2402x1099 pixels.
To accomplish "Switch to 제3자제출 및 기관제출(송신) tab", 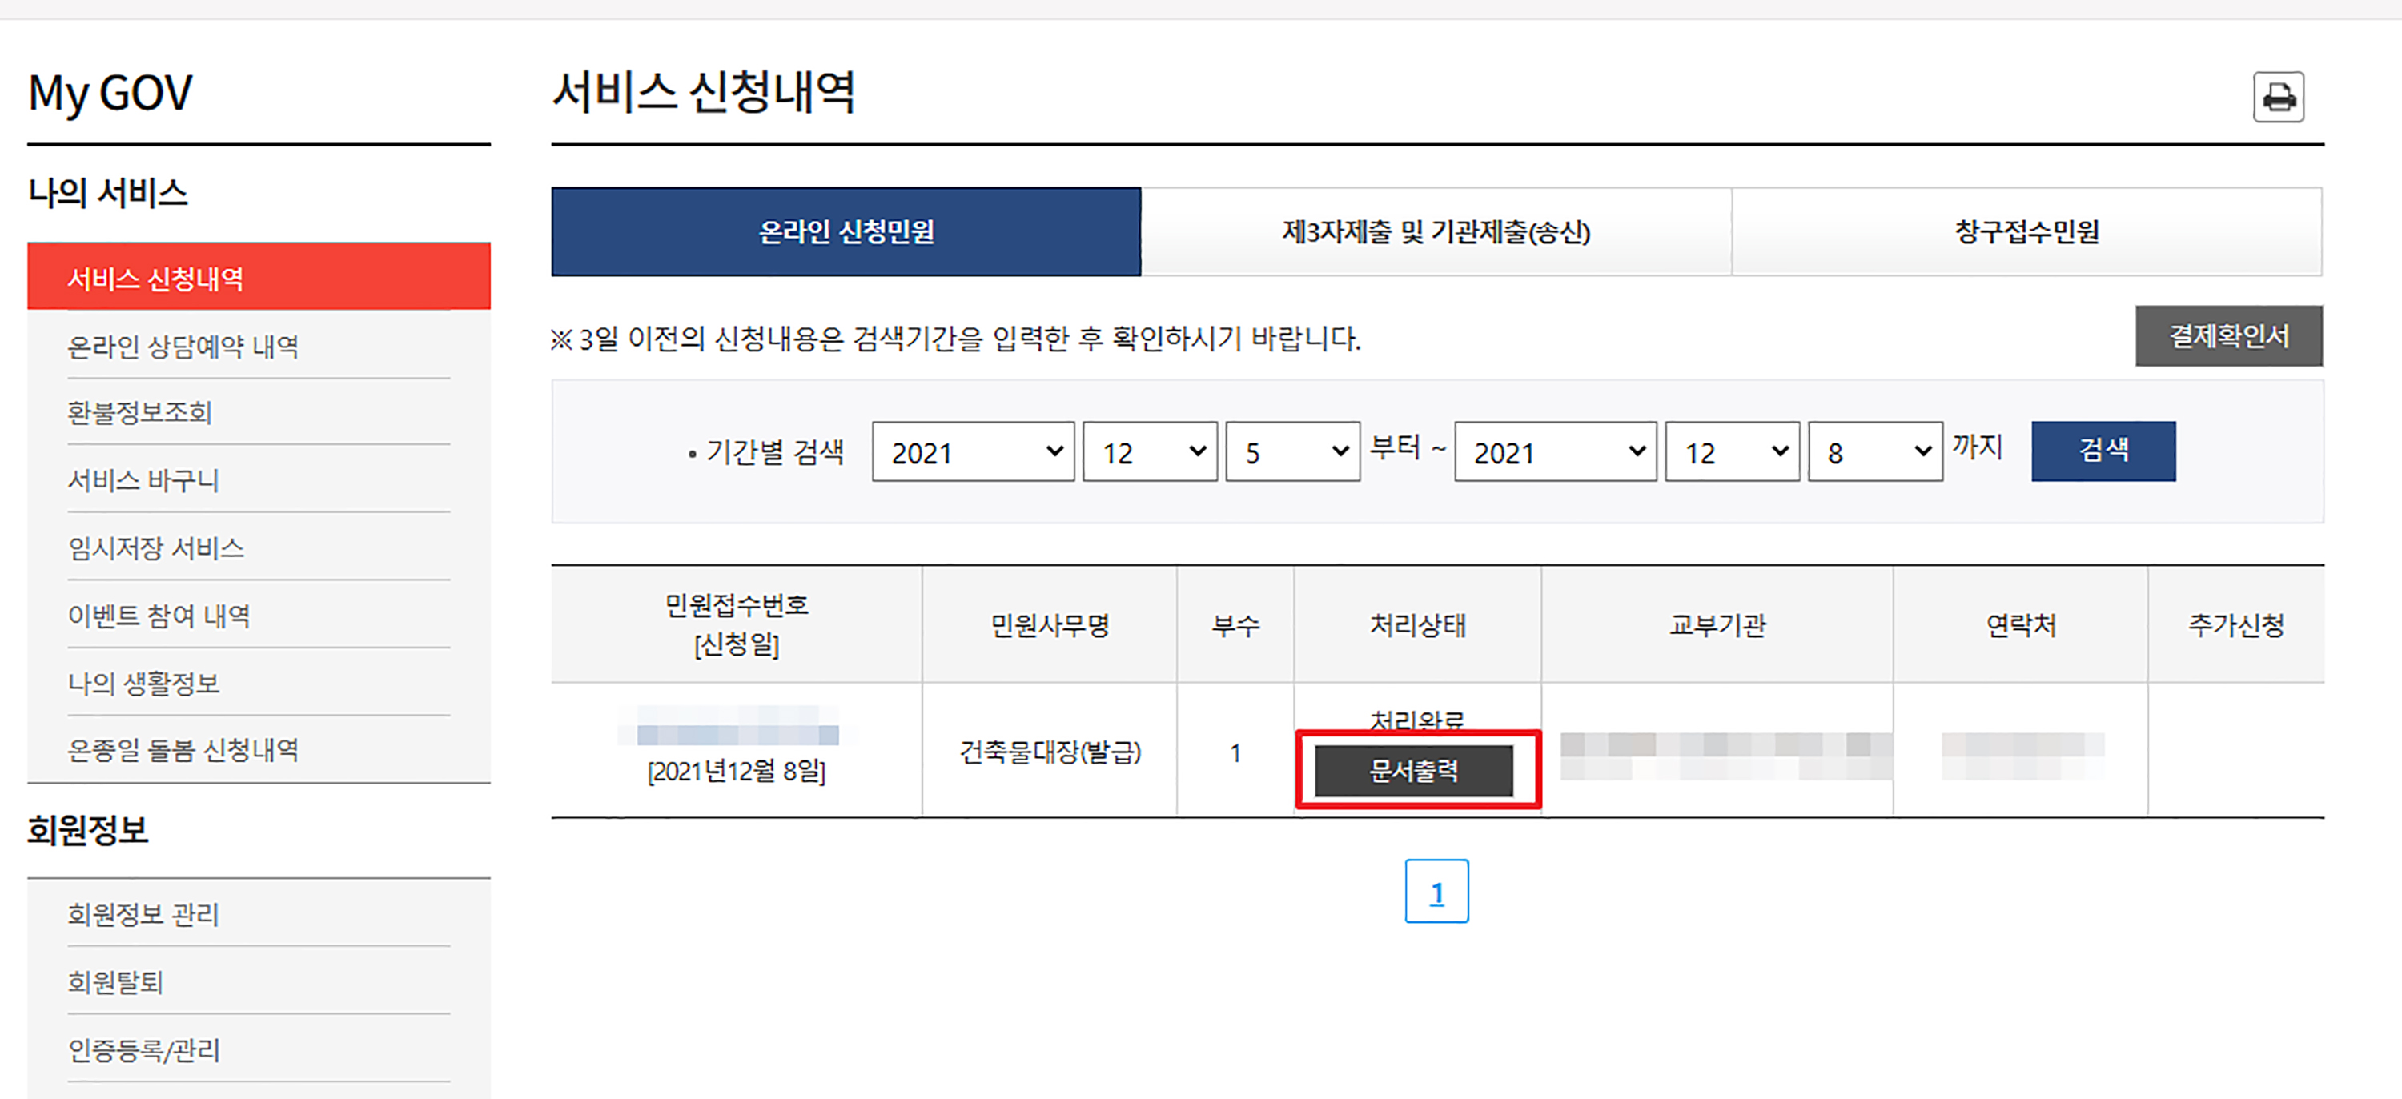I will click(1436, 232).
